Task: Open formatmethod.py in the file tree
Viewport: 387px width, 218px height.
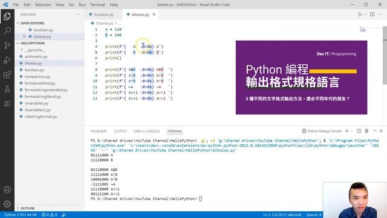Action: click(40, 83)
